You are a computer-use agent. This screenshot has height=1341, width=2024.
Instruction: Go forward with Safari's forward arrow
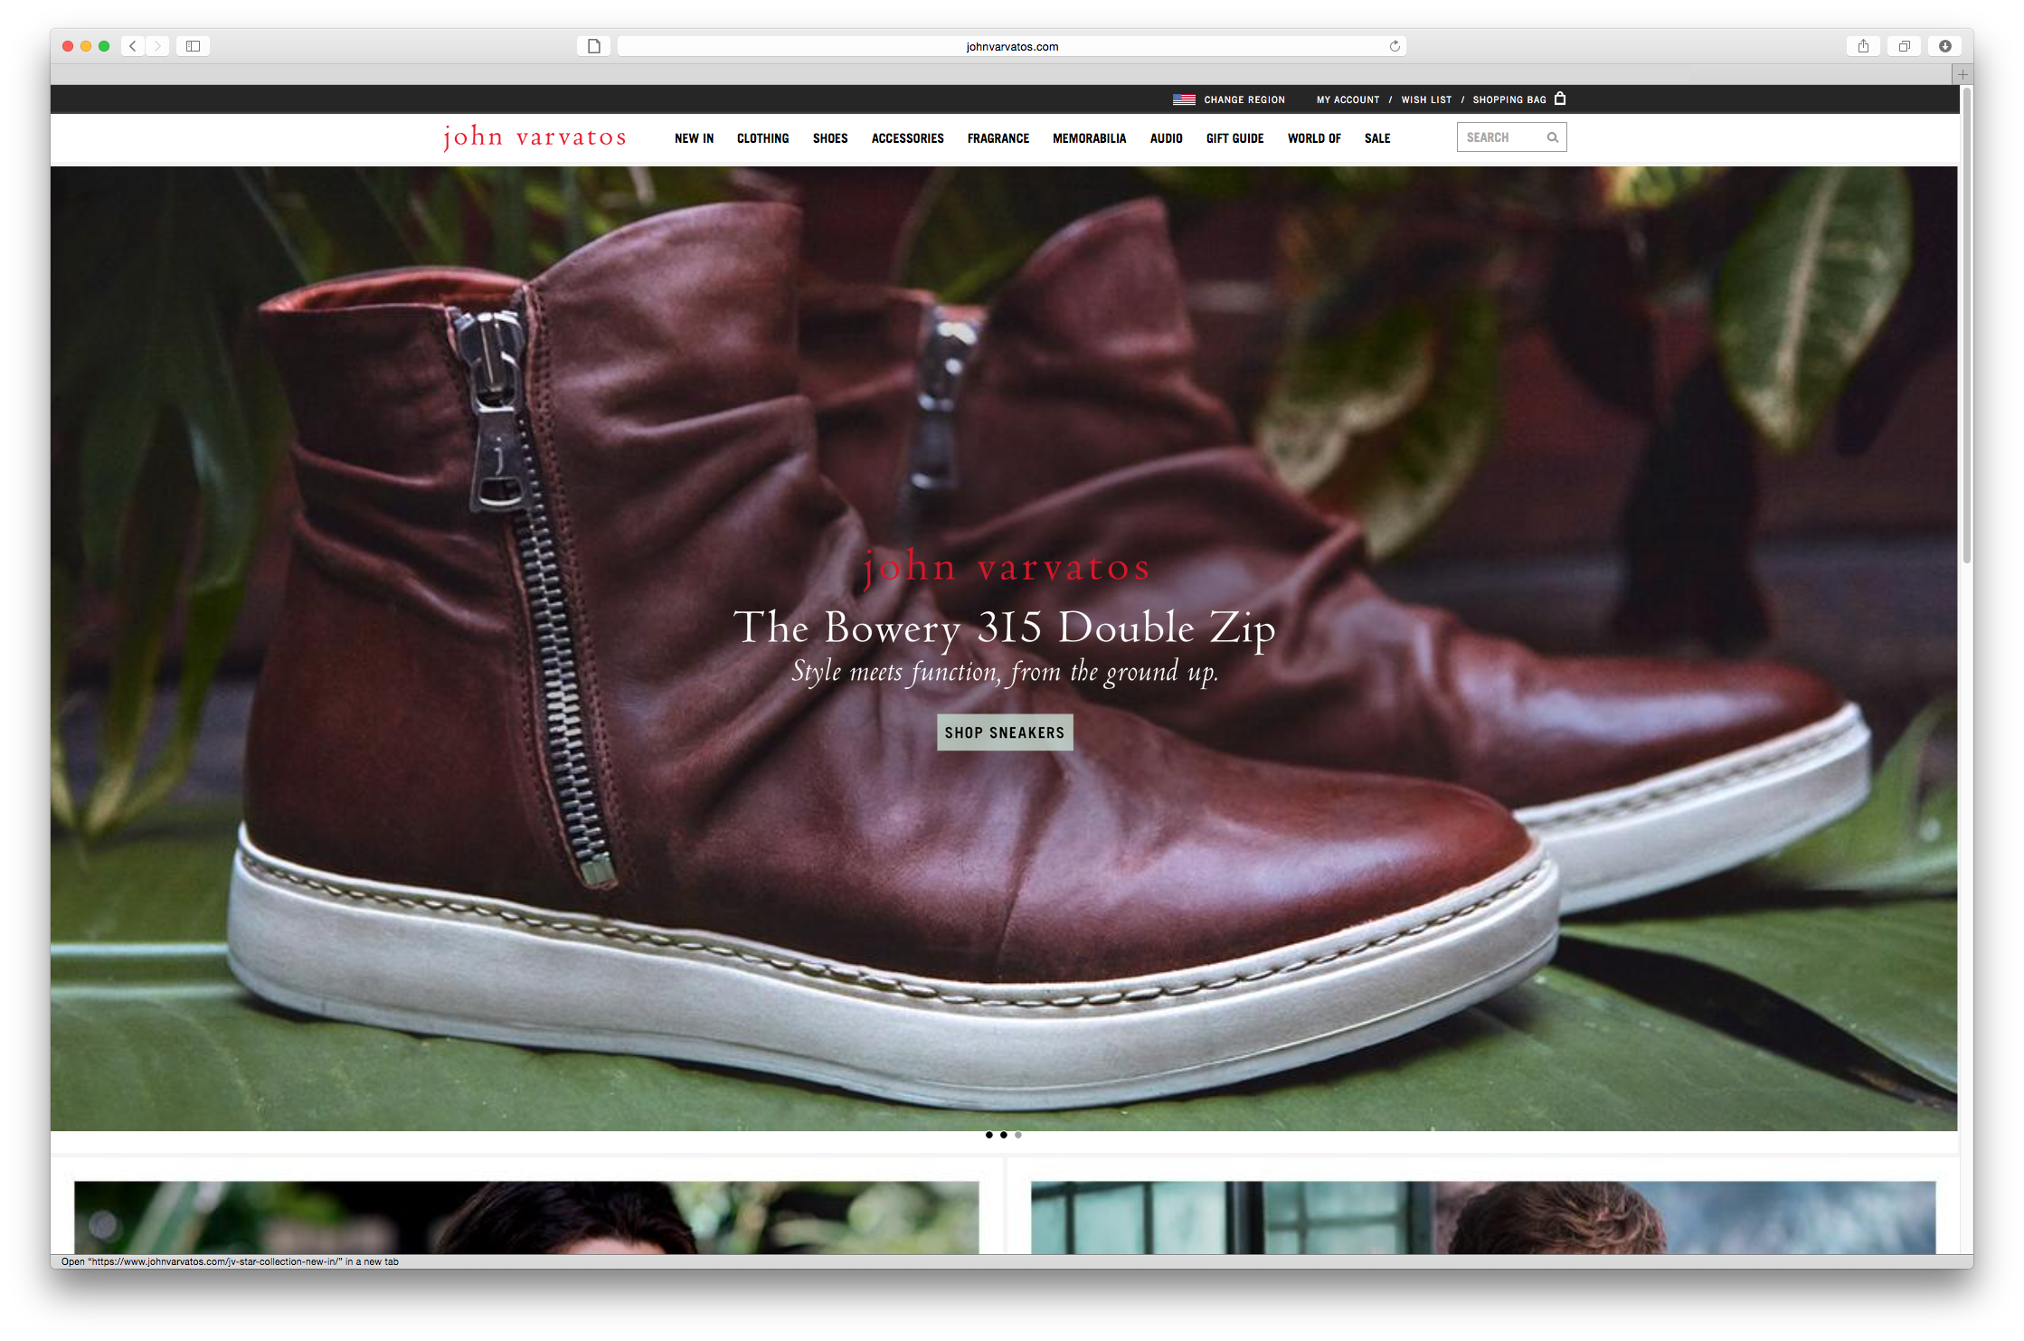click(x=157, y=46)
